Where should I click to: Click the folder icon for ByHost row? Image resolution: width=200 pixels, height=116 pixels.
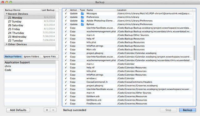point(82,24)
